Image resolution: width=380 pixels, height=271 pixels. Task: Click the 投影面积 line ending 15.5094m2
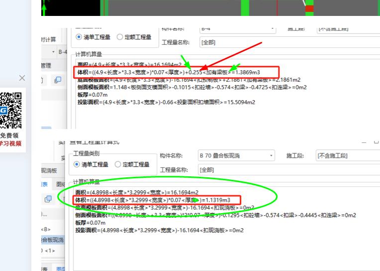[166, 102]
